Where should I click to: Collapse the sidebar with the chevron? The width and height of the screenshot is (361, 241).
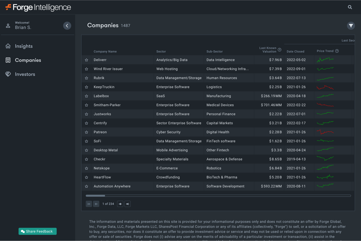tap(67, 26)
